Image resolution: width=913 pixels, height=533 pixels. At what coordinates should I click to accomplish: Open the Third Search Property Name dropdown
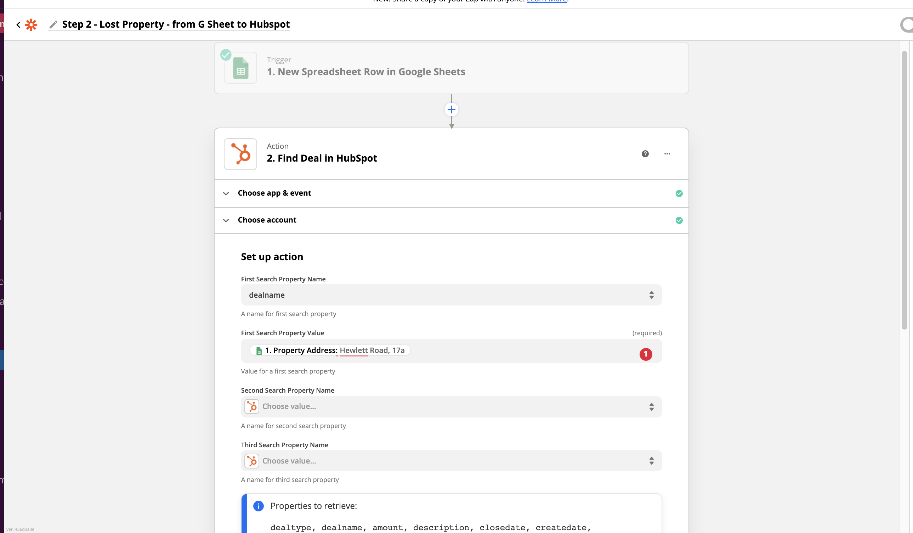coord(451,461)
